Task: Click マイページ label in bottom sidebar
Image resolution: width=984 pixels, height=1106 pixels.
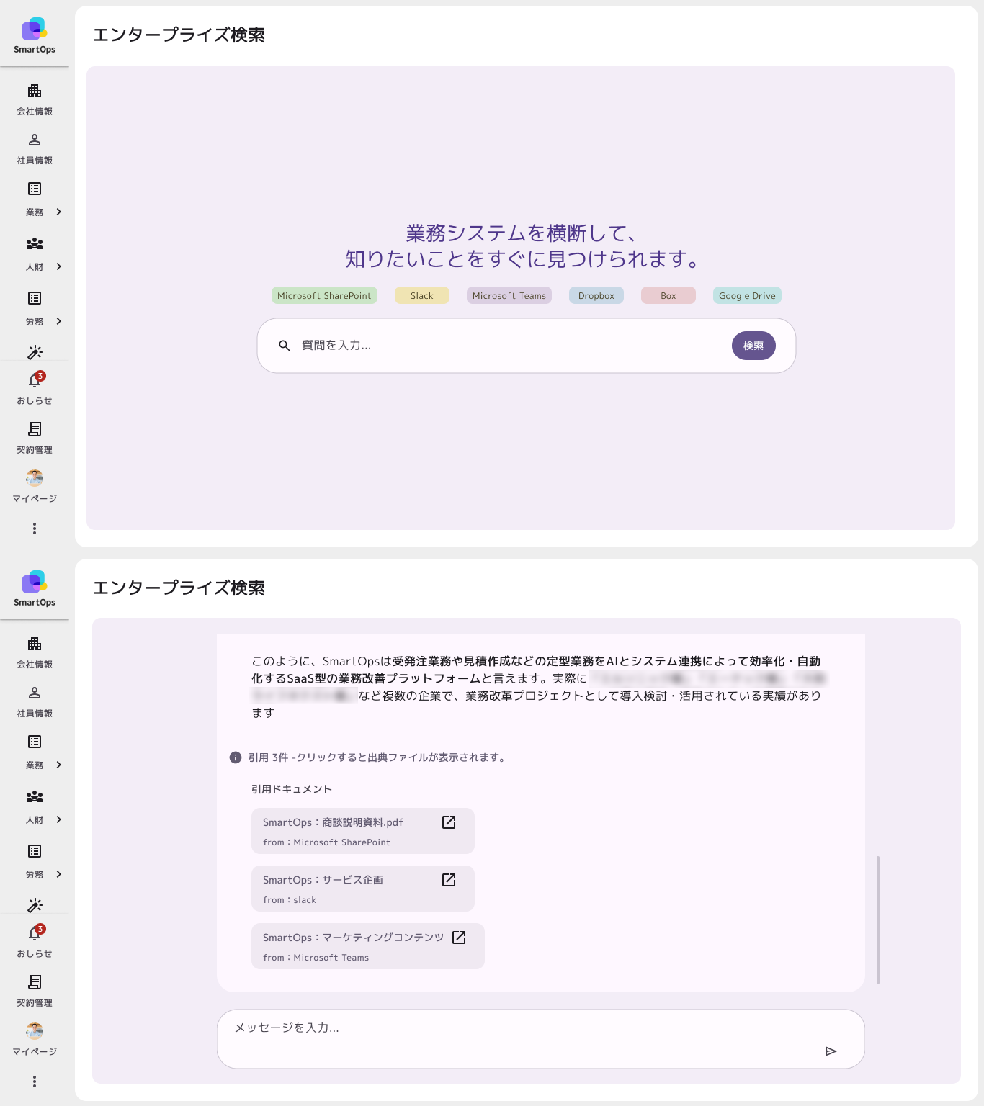Action: point(35,1052)
